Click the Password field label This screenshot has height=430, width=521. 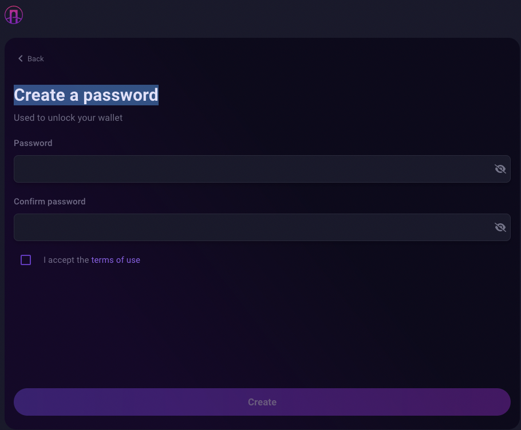[x=33, y=143]
